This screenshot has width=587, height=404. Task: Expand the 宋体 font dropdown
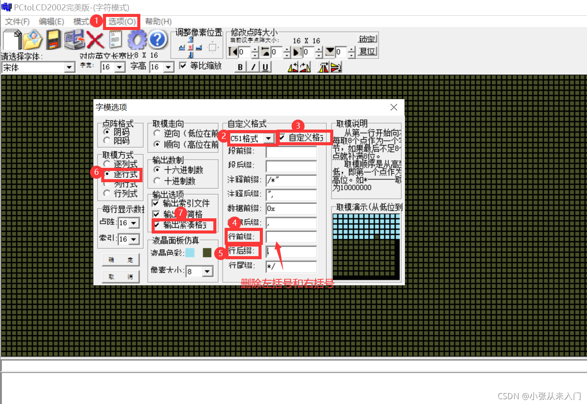[x=70, y=67]
